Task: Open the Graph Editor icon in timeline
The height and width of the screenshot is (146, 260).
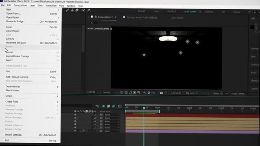Action: pos(120,106)
